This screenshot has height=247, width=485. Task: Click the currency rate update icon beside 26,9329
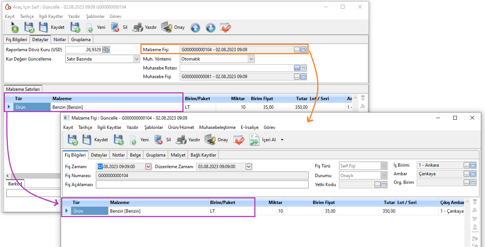106,50
